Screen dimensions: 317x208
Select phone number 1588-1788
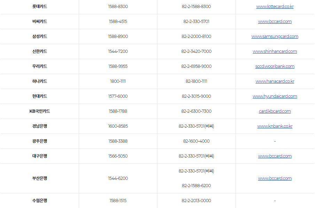[118, 111]
